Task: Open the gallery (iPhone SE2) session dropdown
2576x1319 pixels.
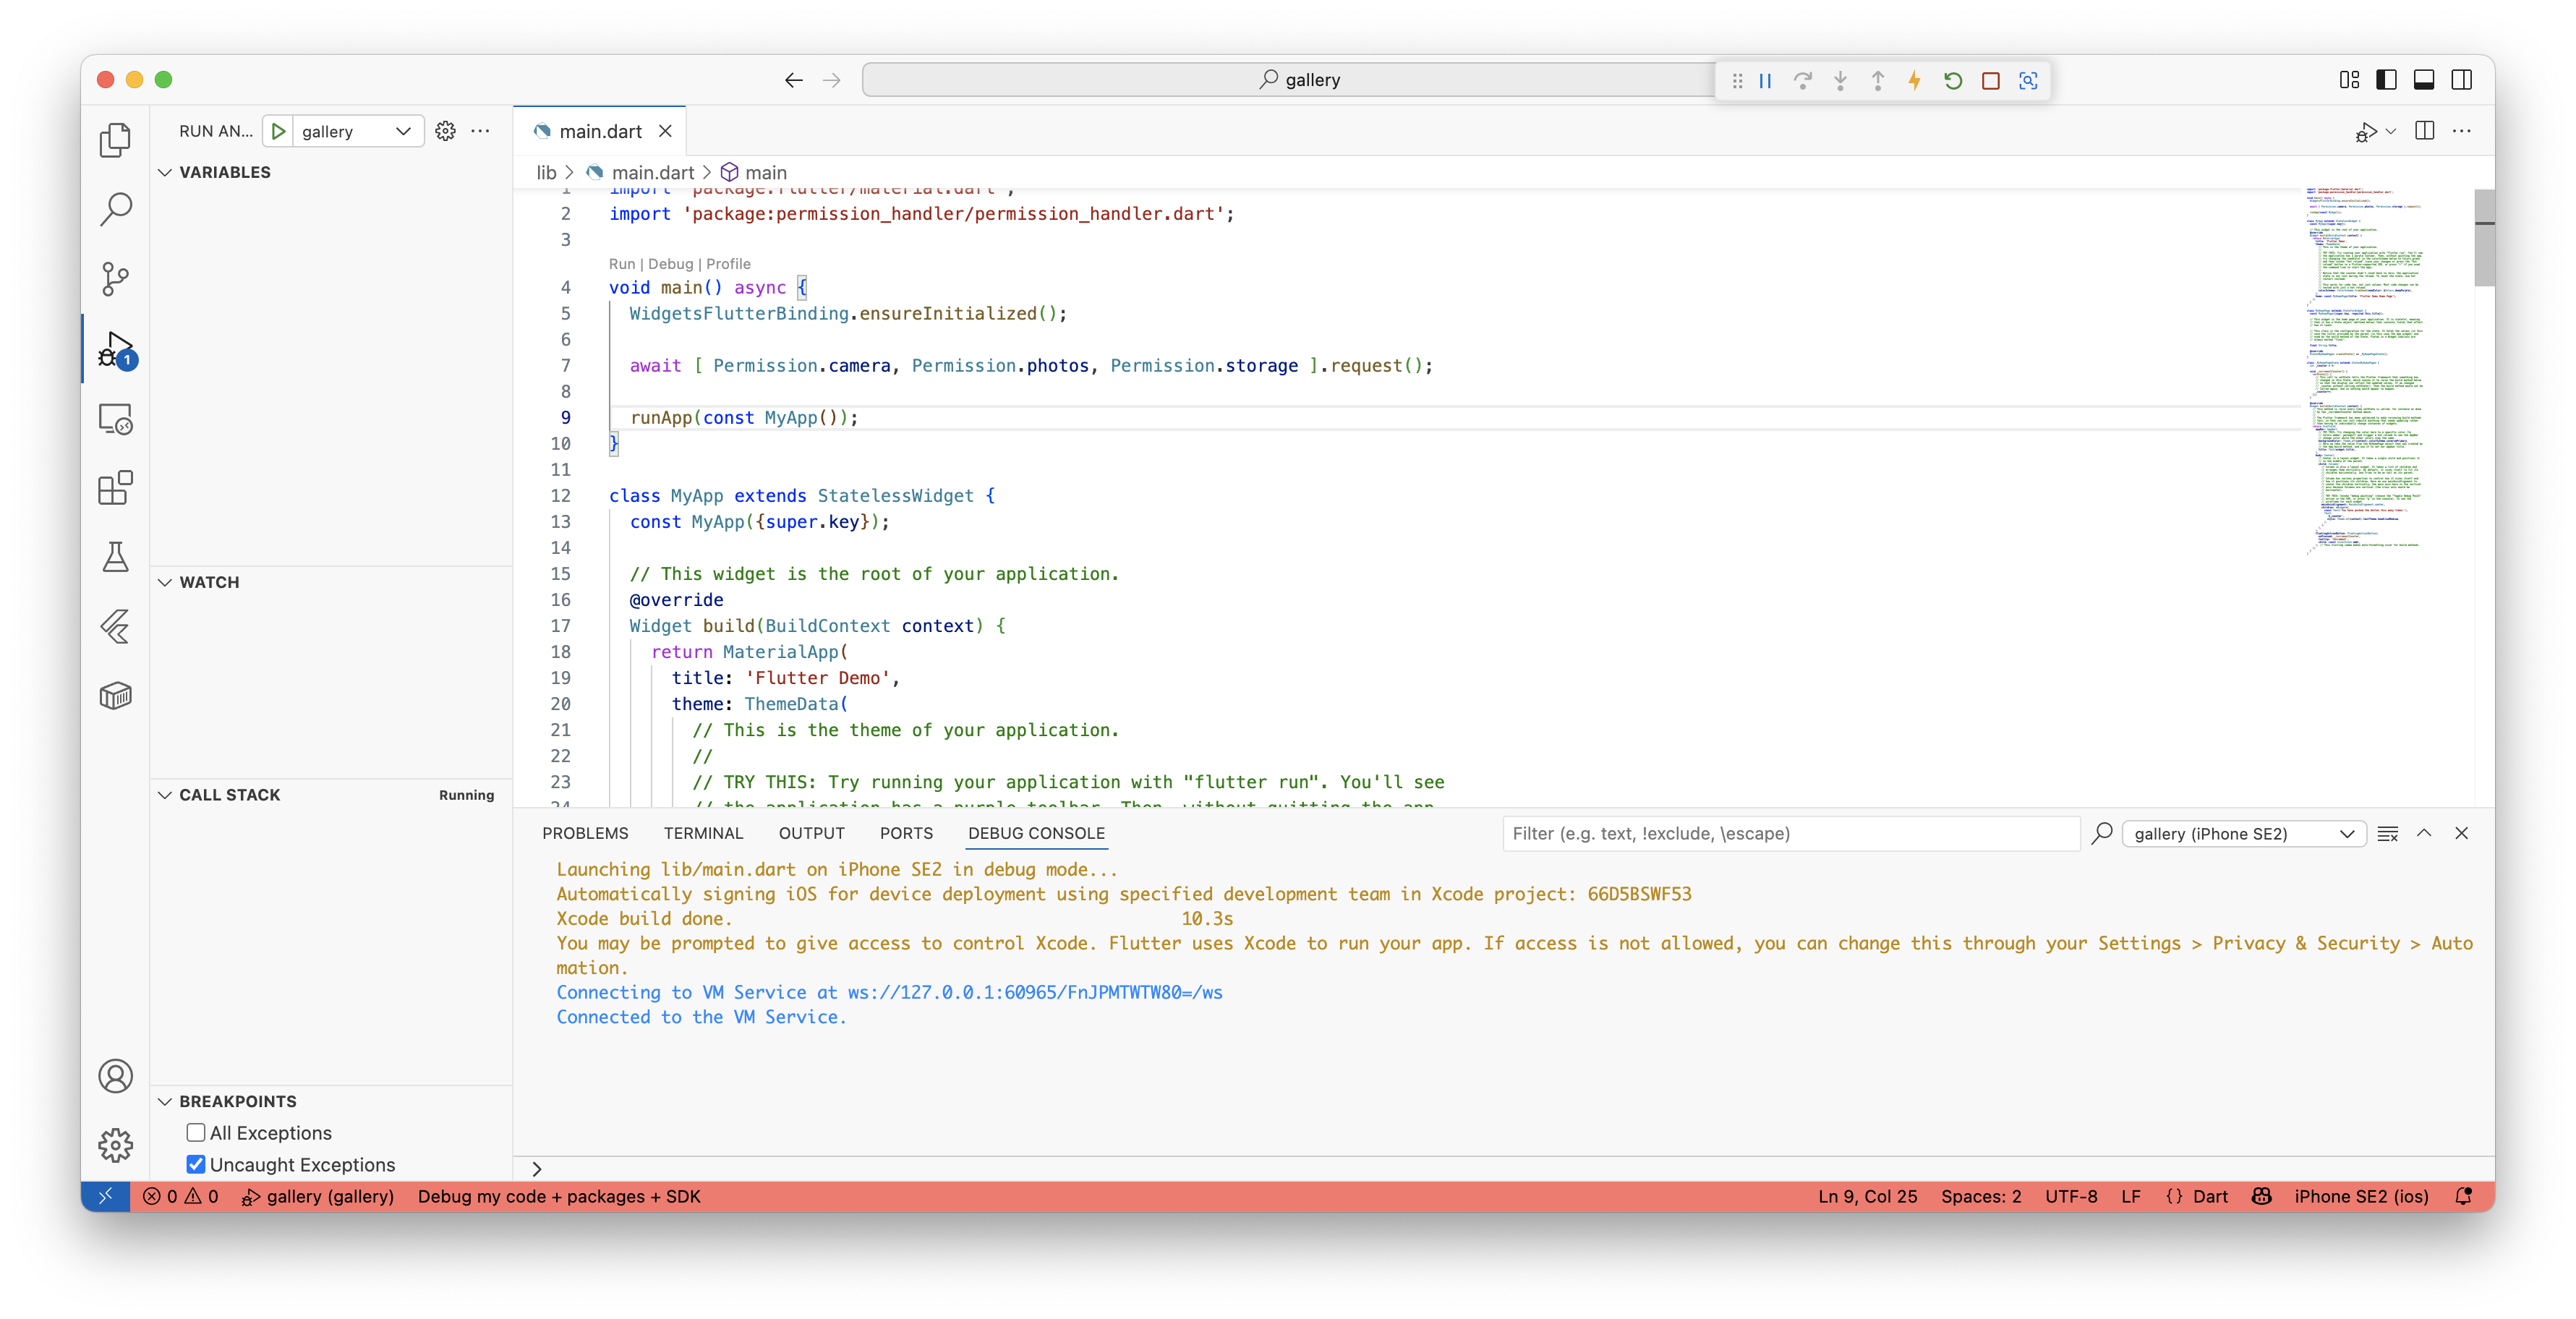Action: 2243,833
